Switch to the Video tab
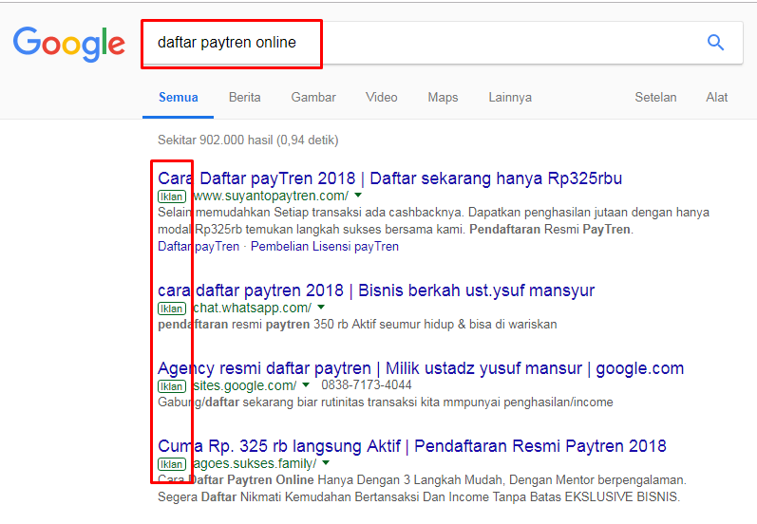The image size is (757, 524). (382, 98)
